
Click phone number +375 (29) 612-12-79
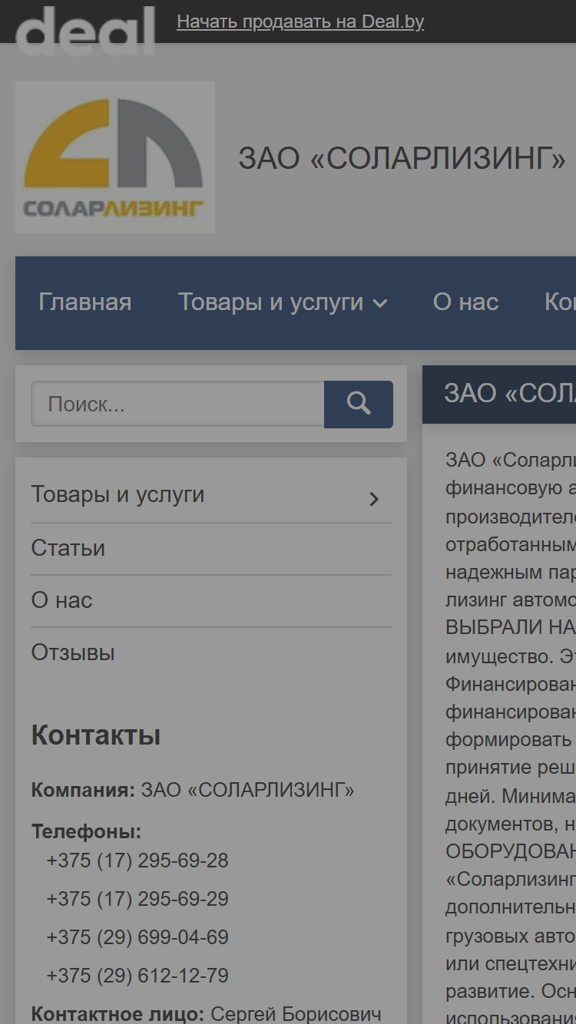click(137, 976)
